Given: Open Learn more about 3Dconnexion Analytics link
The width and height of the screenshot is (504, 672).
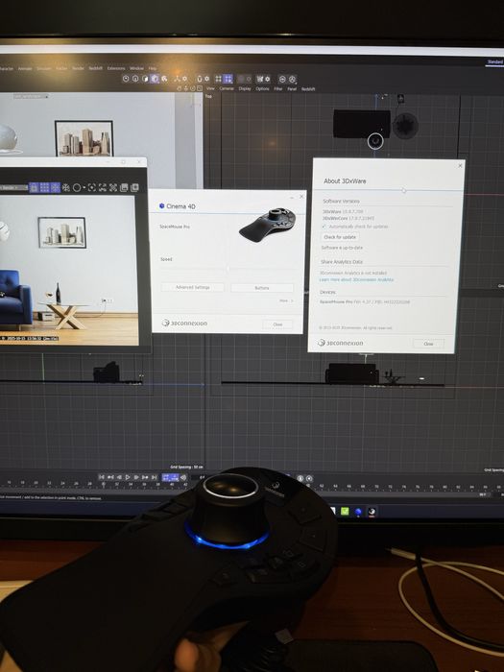Looking at the screenshot, I should coord(356,280).
